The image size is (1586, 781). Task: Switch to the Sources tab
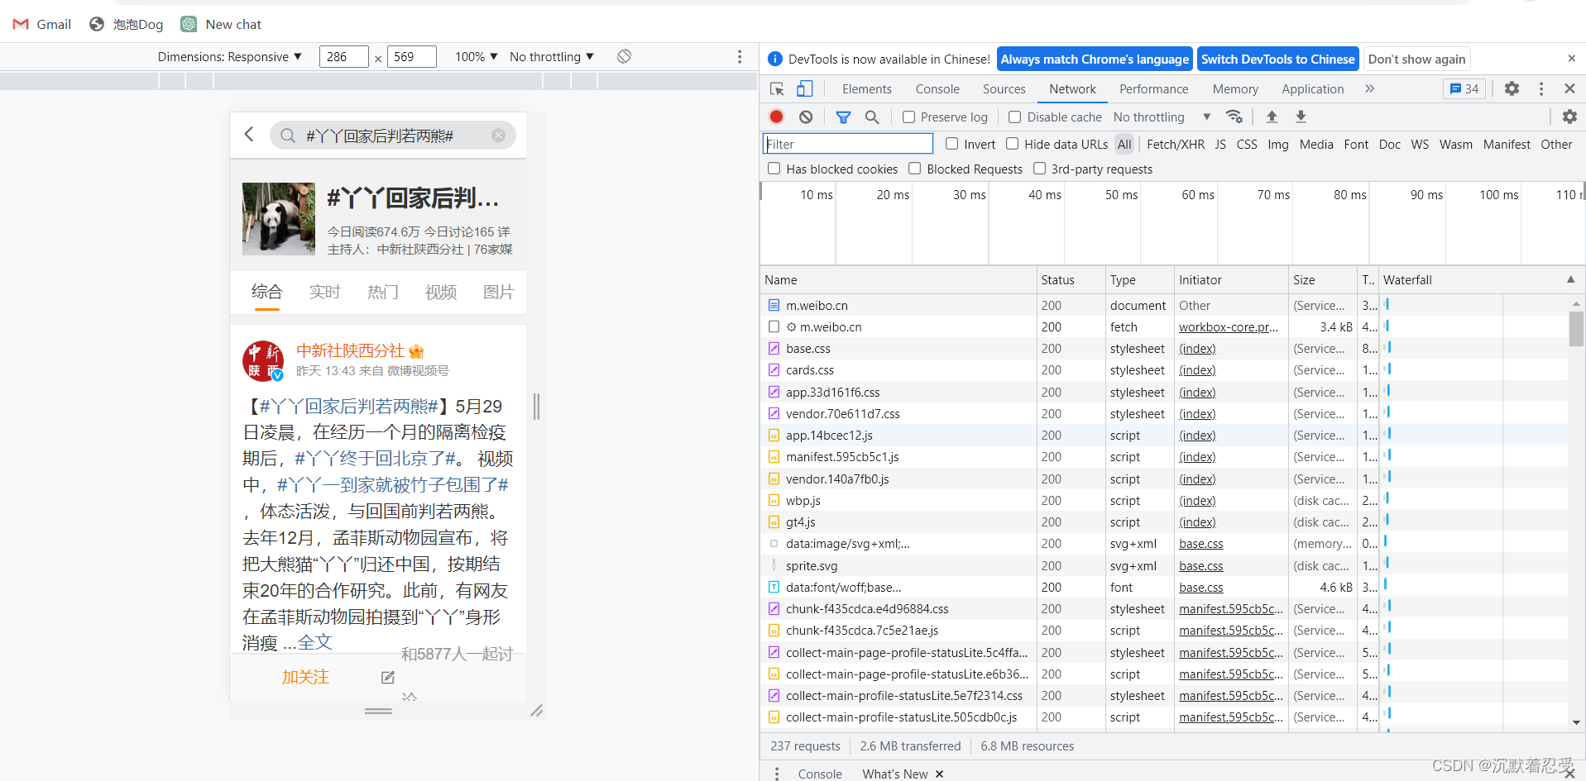[1004, 88]
